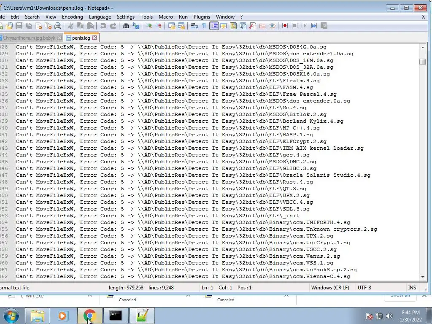432x324 pixels.
Task: Open the Language menu
Action: click(x=100, y=17)
